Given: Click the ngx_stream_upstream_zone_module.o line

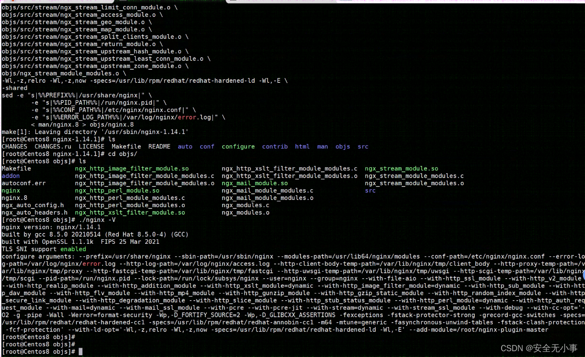Looking at the screenshot, I should click(95, 66).
